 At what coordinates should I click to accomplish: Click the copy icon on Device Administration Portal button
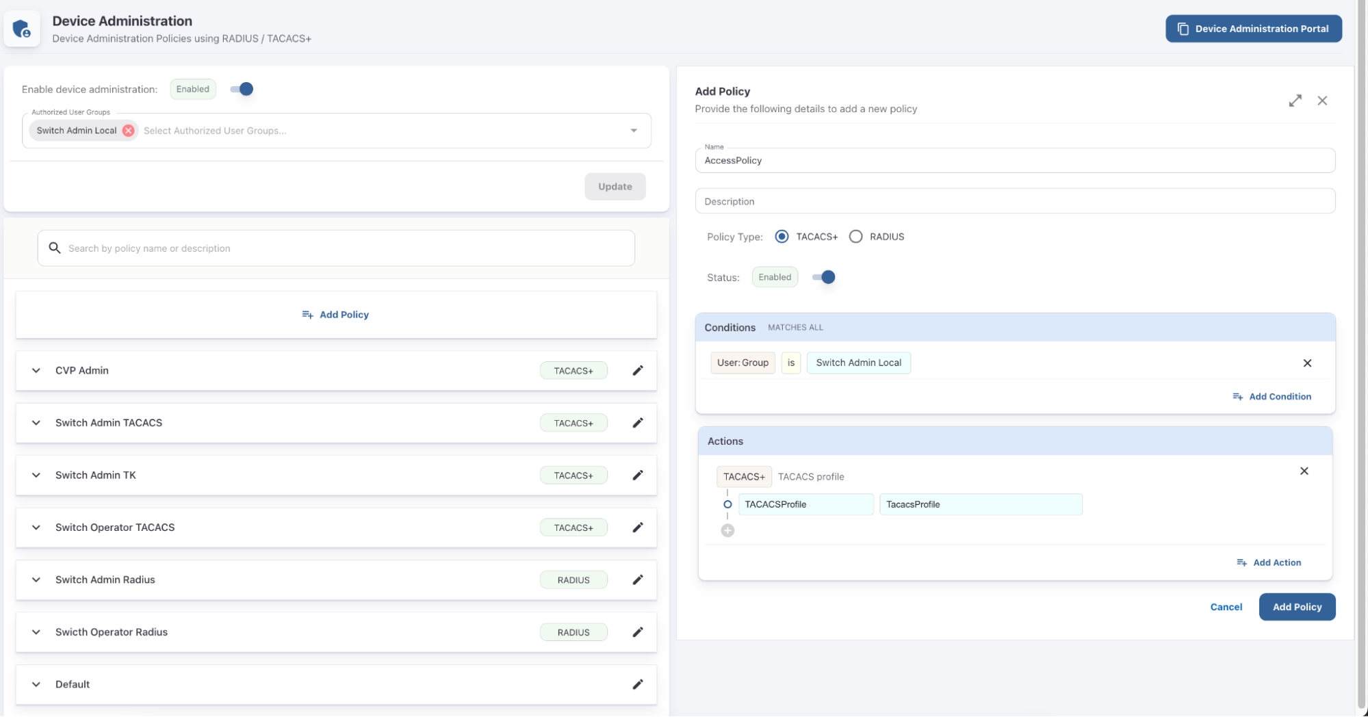click(1182, 29)
